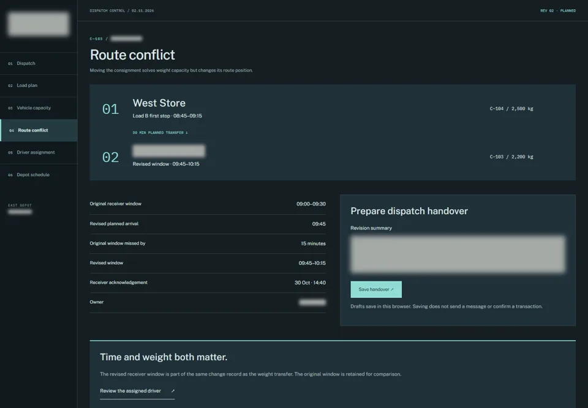Click the blurred logo in the sidebar
588x408 pixels.
(38, 24)
